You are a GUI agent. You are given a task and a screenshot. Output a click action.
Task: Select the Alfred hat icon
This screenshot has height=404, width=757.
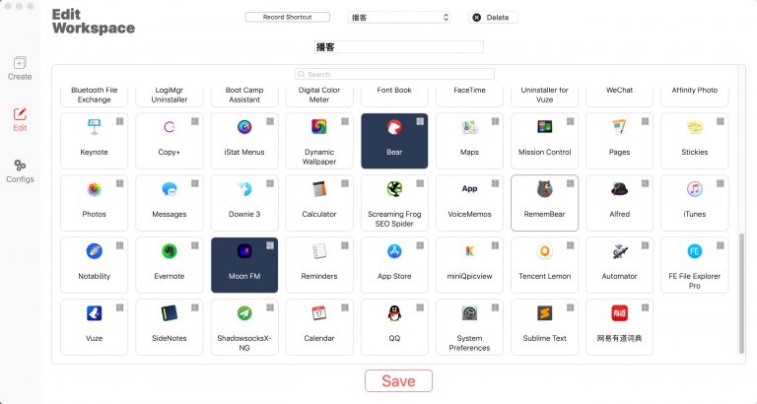click(619, 189)
